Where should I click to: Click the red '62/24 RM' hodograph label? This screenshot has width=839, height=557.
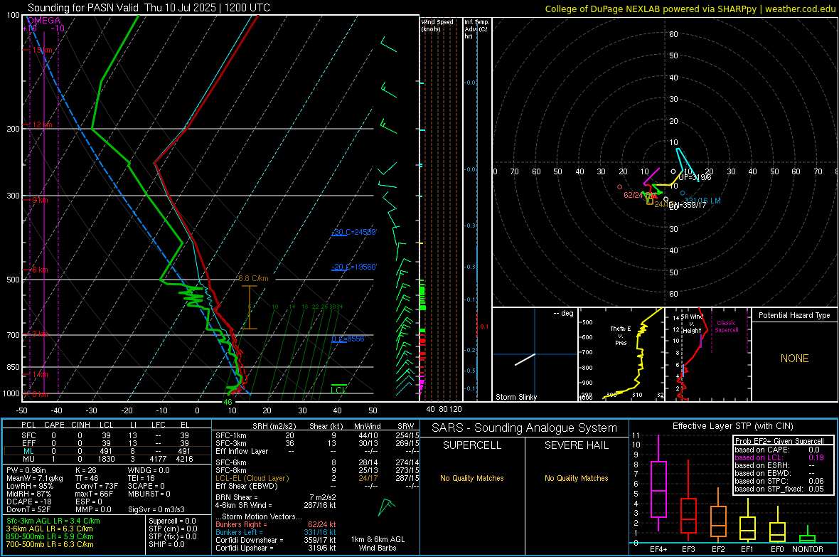(641, 195)
